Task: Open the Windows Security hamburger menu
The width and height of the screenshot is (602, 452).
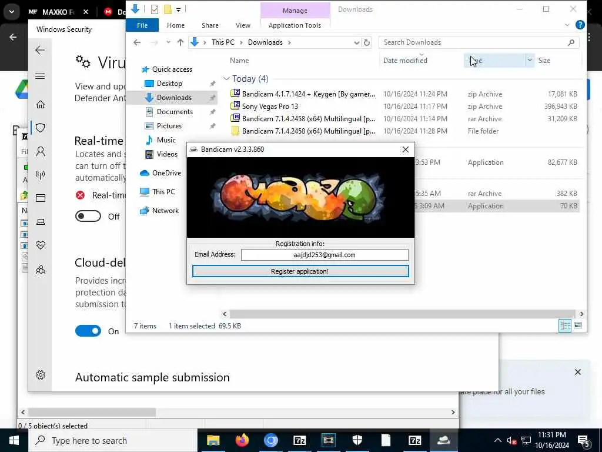Action: tap(40, 76)
